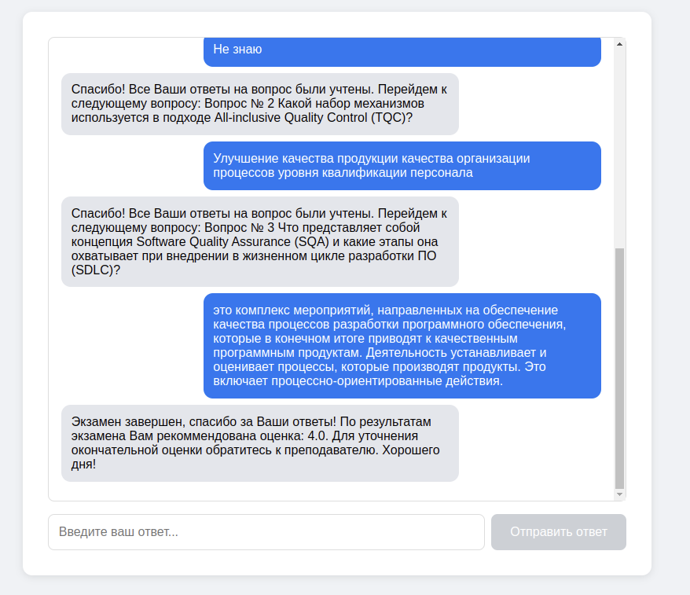
Task: Click the scrollbar track above the thumb
Action: [x=619, y=149]
